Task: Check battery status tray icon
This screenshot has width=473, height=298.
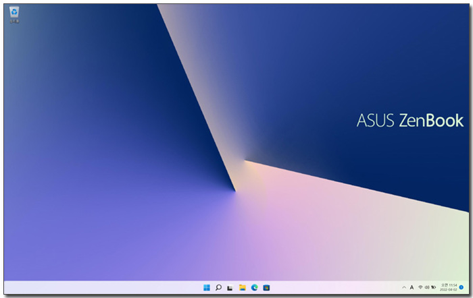Action: [434, 287]
